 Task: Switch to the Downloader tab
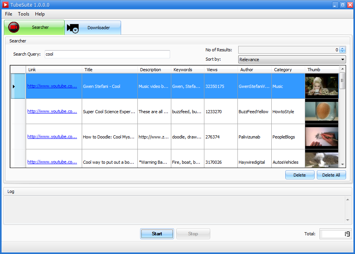point(93,28)
